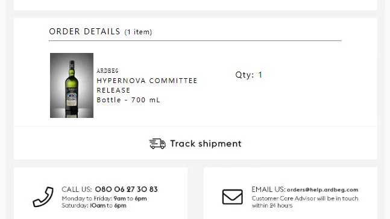Screen dimensions: 390x219
Task: Click the Customer Care Advisor response note
Action: tap(305, 202)
